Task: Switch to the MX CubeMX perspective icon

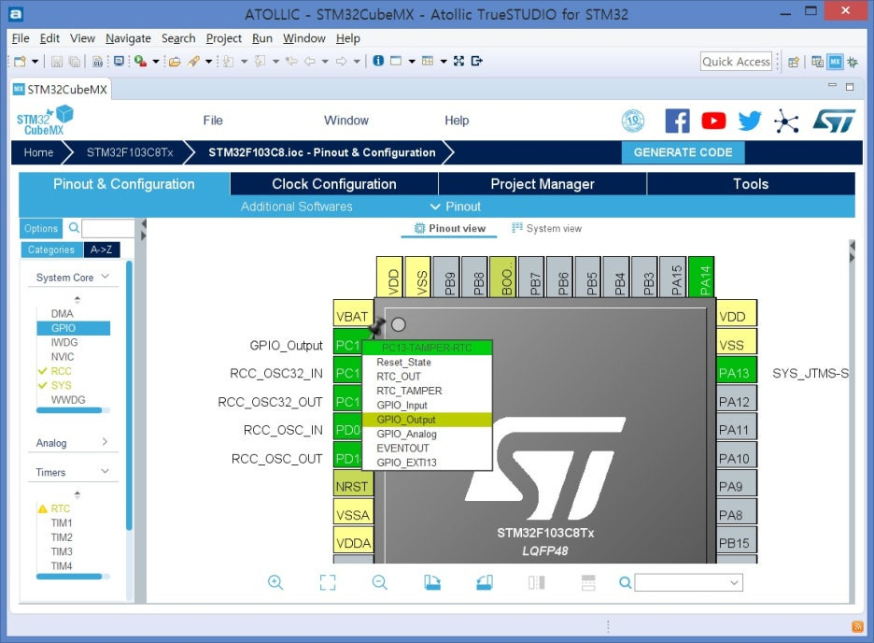Action: [x=835, y=62]
